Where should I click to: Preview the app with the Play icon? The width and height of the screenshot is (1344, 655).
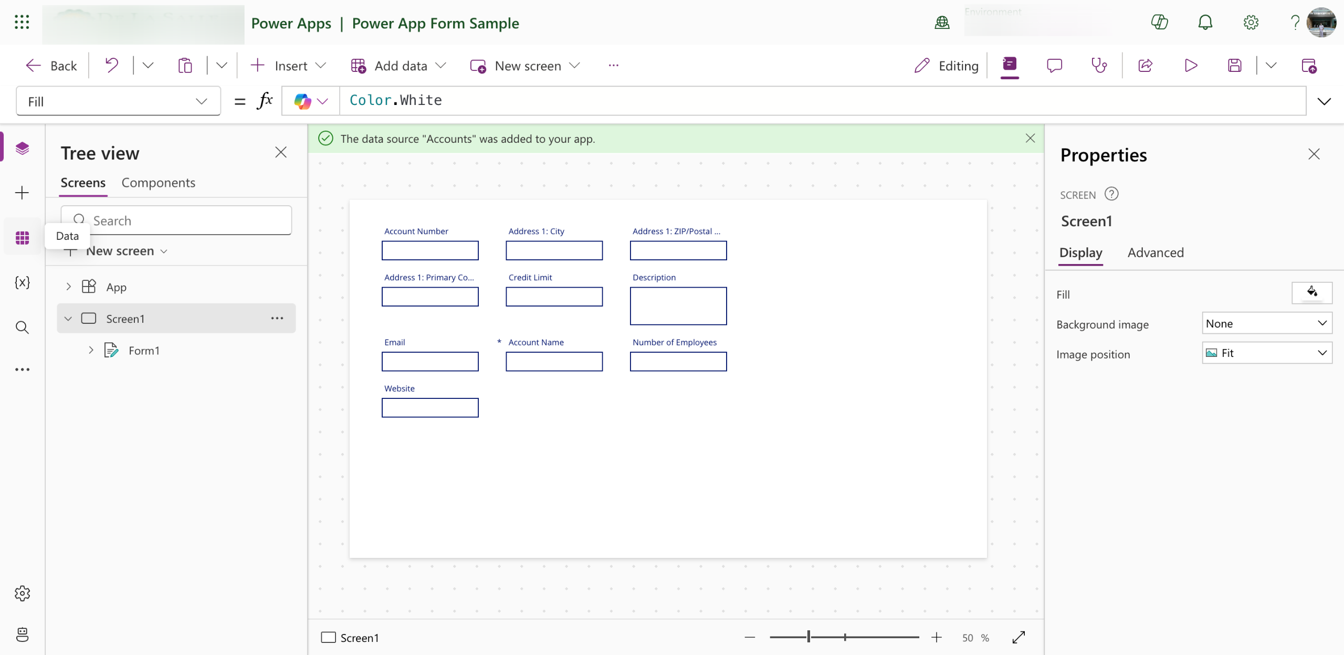click(1191, 66)
